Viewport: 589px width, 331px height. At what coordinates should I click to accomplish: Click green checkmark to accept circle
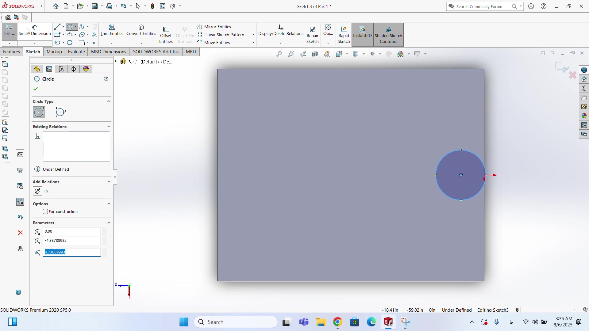pyautogui.click(x=36, y=89)
